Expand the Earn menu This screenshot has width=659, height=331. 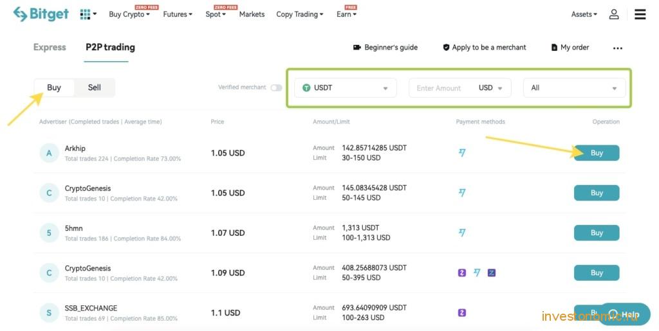(346, 14)
